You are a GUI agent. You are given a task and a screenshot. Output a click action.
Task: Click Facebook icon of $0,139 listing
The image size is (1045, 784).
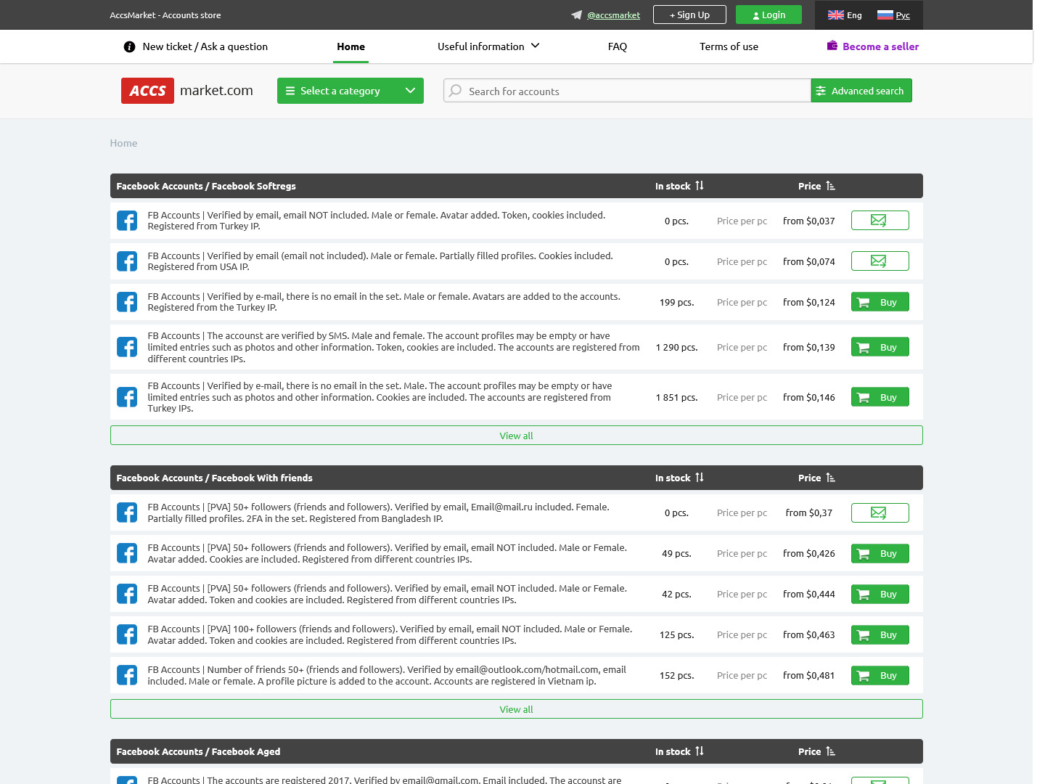tap(127, 347)
